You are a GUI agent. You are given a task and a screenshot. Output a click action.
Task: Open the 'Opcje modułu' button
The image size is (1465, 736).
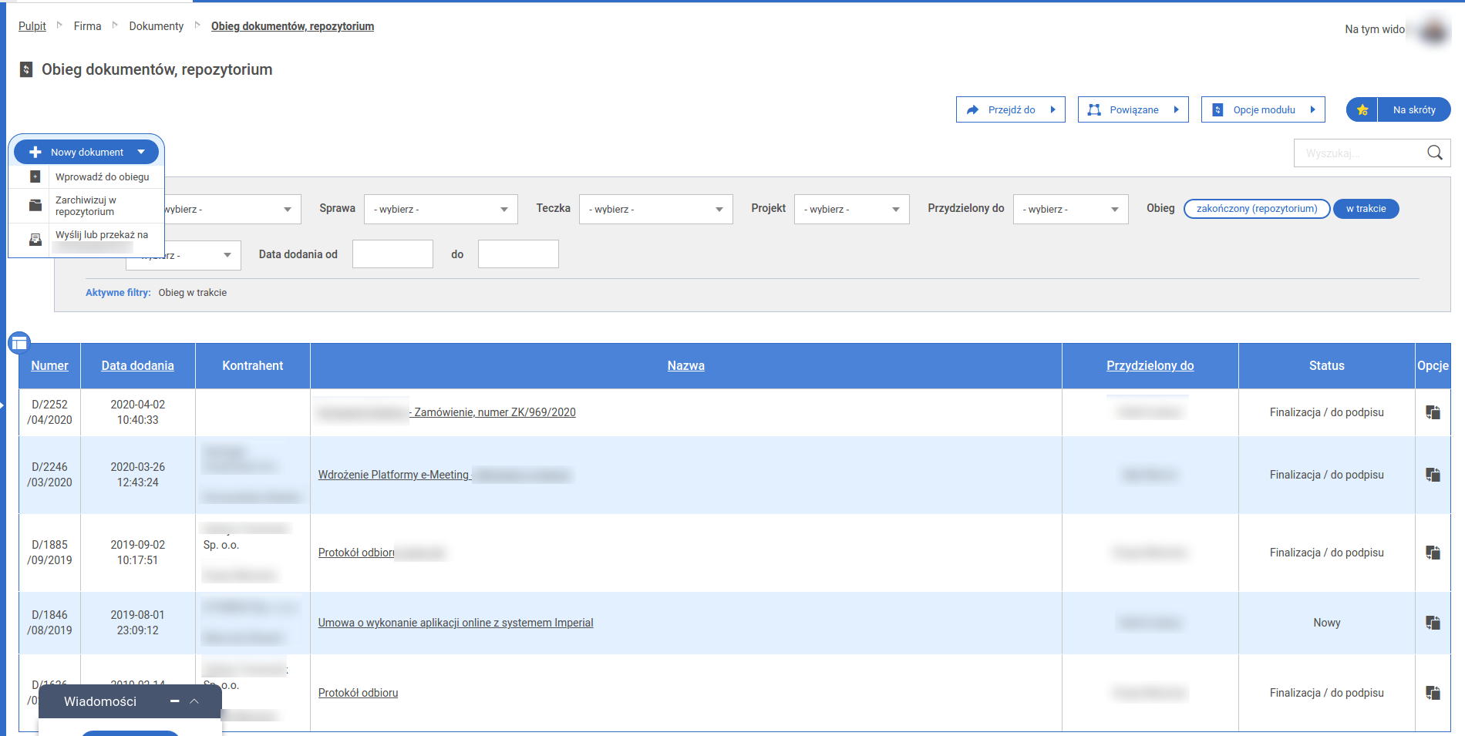(x=1263, y=110)
